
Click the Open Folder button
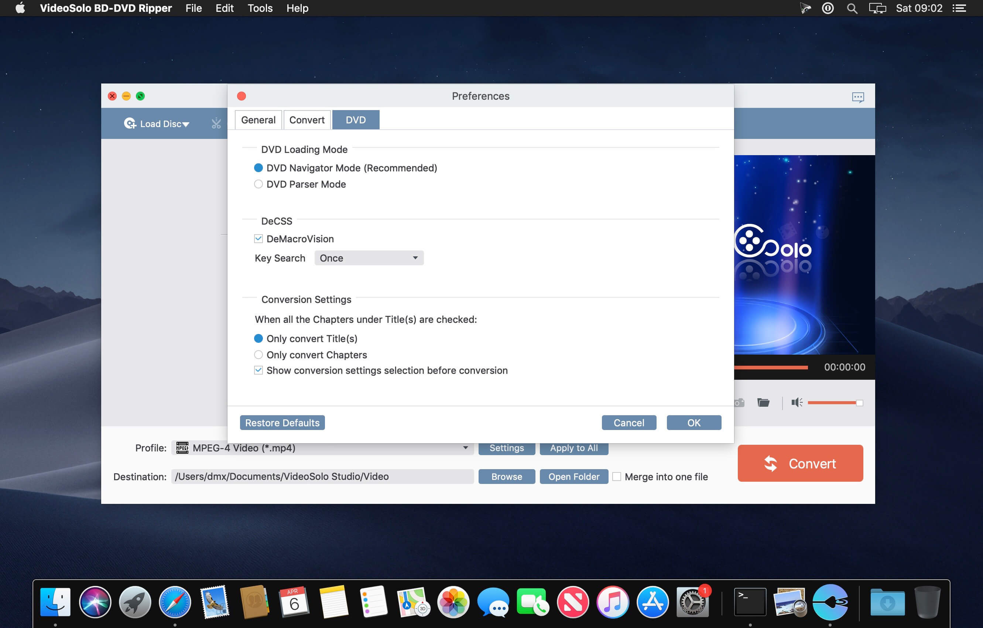[x=573, y=477]
